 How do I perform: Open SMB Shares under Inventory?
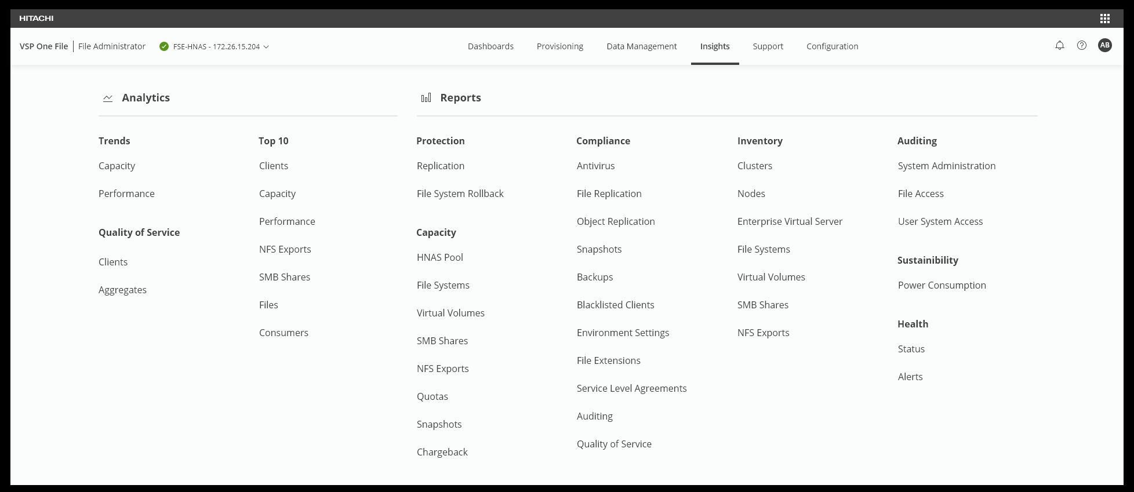coord(763,305)
